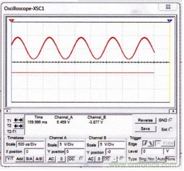This screenshot has width=184, height=171.
Task: Set the trigger type to Auto
Action: [x=161, y=159]
